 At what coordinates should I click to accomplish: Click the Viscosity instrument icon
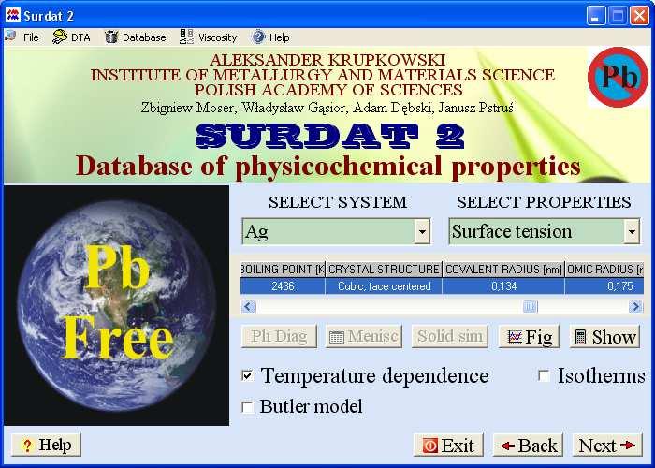[x=186, y=37]
